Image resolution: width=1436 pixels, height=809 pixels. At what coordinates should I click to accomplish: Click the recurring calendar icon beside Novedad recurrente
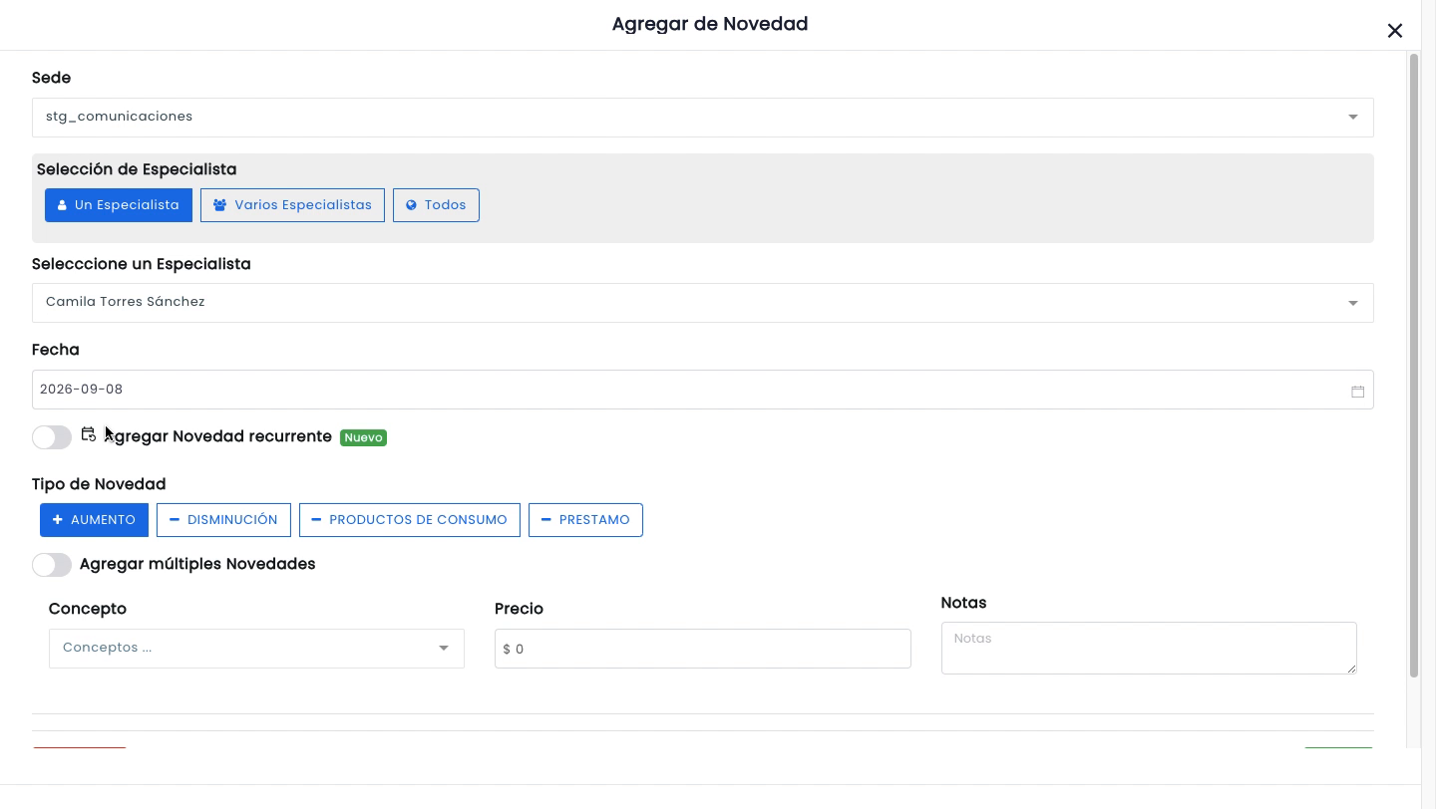click(89, 434)
